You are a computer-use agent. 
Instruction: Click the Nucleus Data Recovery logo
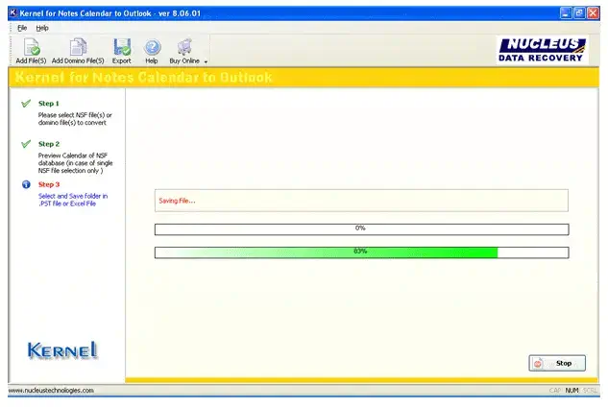pos(542,50)
